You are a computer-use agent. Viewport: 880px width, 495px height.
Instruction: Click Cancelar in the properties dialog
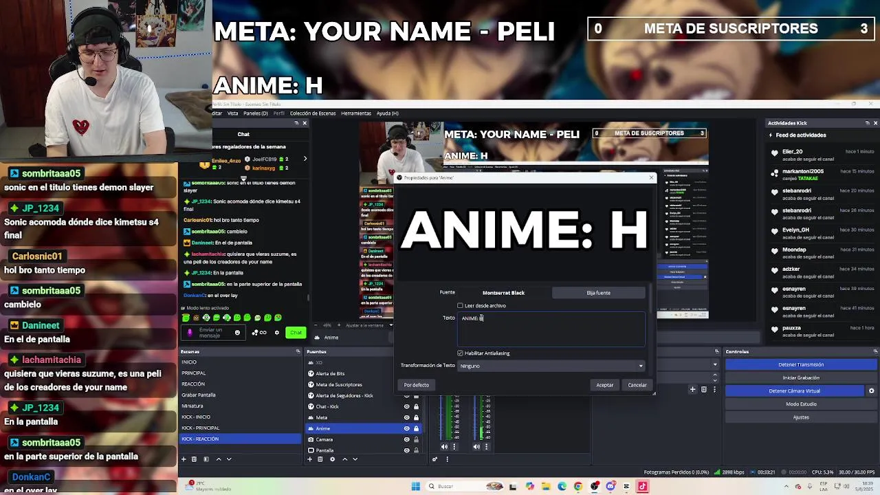pos(637,385)
